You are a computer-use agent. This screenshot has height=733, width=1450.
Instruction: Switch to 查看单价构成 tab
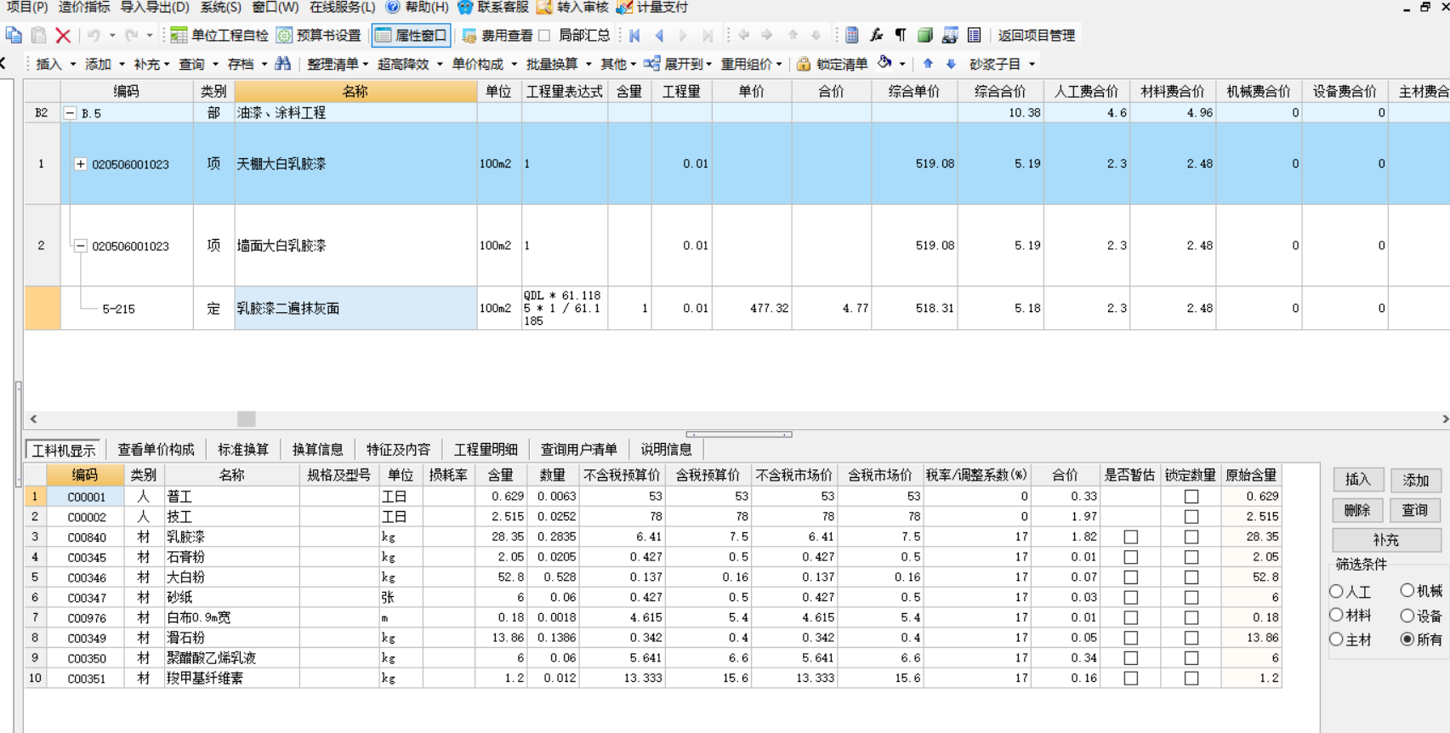[156, 450]
